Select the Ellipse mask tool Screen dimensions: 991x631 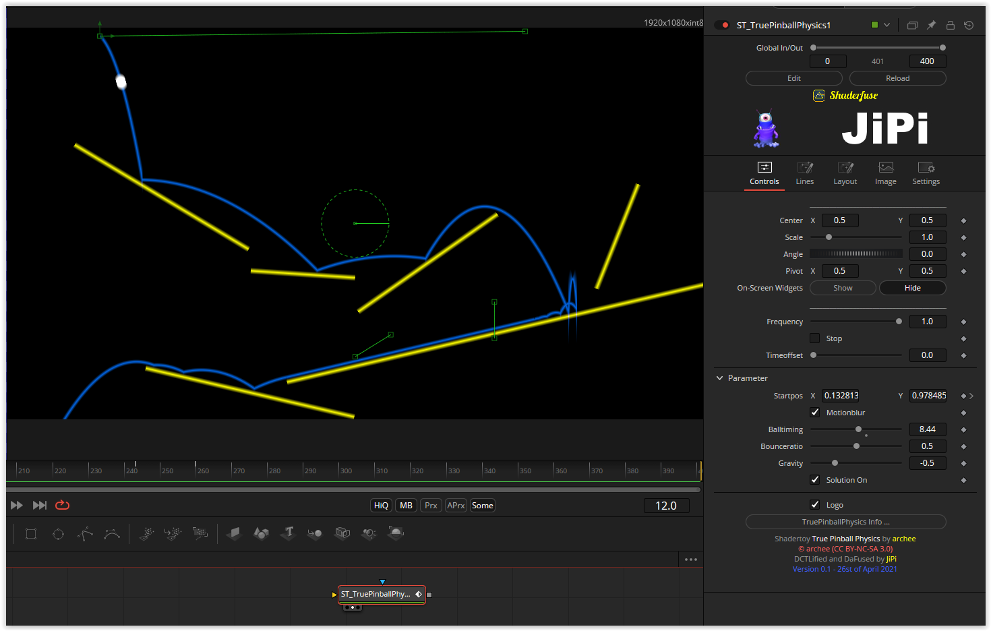click(x=58, y=534)
